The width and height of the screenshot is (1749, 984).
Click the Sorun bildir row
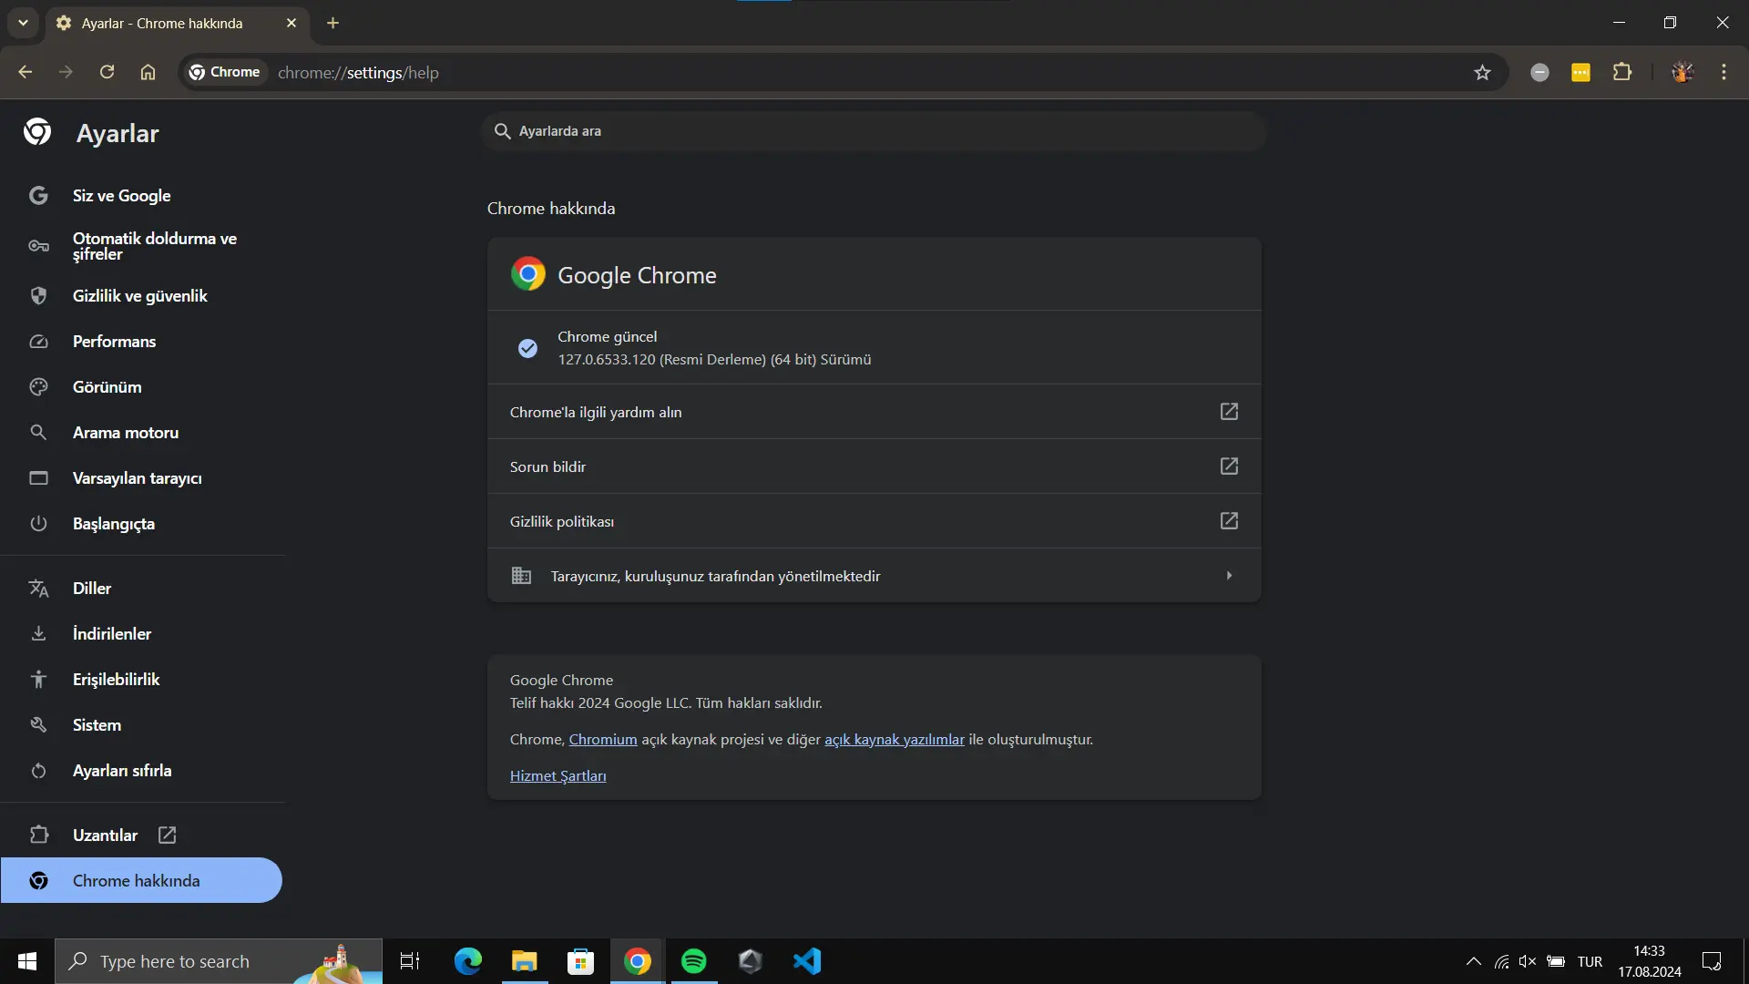point(874,466)
